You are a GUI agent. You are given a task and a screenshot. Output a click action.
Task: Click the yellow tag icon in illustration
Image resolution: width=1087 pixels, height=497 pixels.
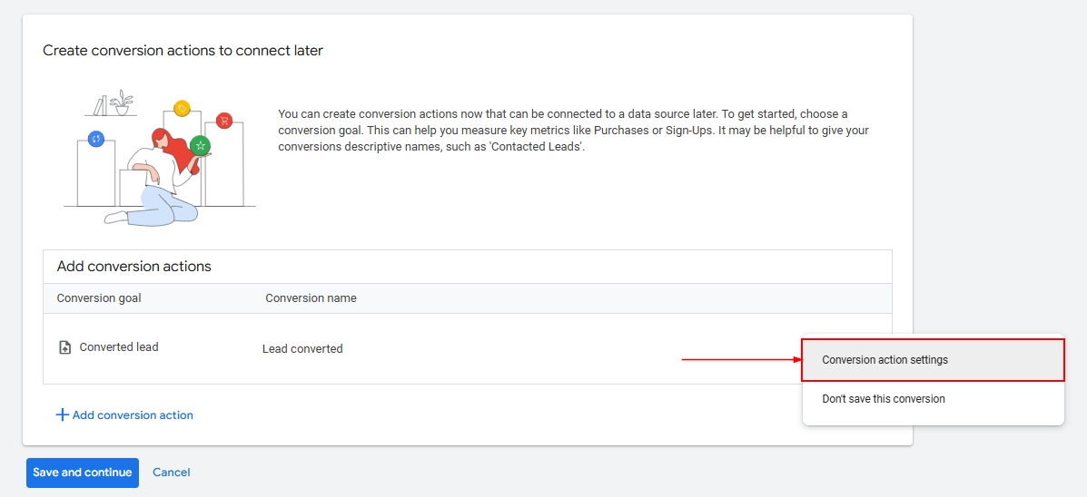(182, 109)
